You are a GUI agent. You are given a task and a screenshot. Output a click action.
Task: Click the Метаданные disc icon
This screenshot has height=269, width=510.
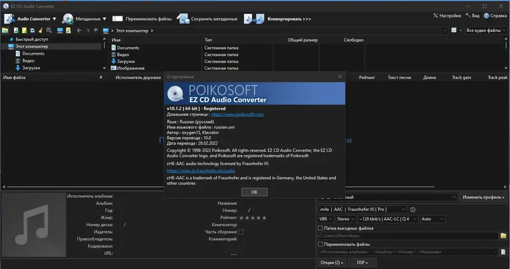[x=68, y=19]
